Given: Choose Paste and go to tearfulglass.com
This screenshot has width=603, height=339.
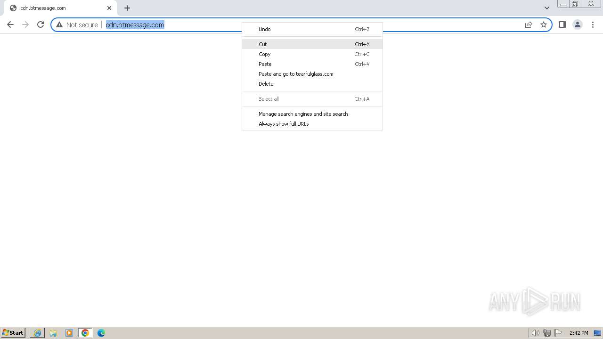Looking at the screenshot, I should point(312,74).
